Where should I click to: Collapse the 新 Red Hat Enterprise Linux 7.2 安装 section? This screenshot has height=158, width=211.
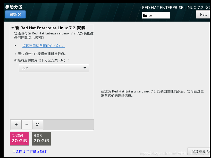pos(13,28)
